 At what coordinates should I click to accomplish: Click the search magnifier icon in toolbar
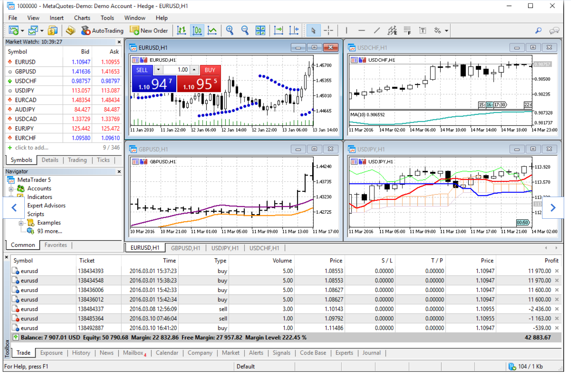[x=538, y=30]
